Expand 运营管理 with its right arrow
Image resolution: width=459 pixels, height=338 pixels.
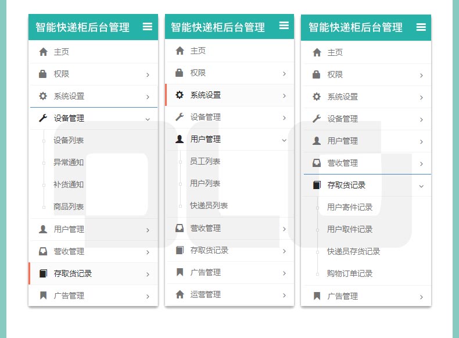[284, 295]
